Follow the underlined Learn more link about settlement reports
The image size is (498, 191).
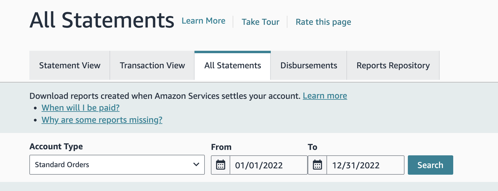click(x=325, y=96)
